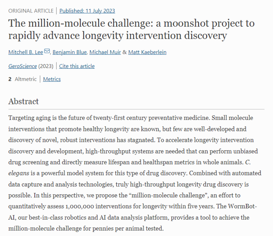Click the italic word elegans in the abstract
The image size is (273, 236).
click(18, 173)
